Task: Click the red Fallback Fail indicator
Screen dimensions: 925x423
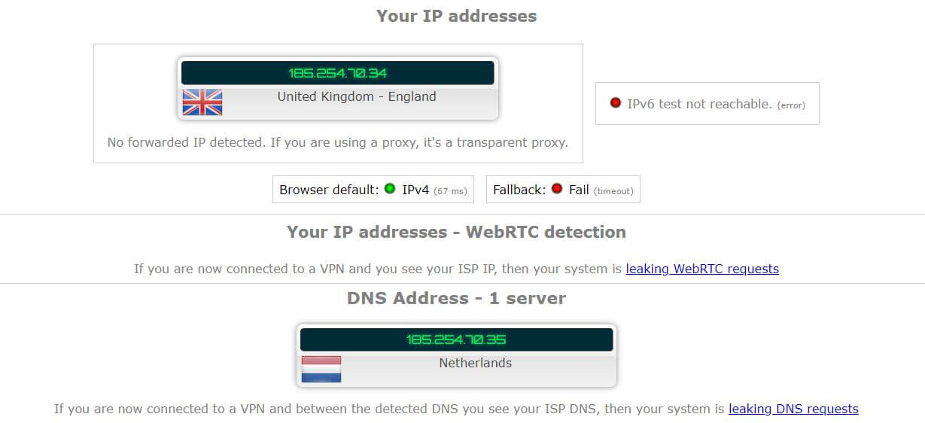Action: [557, 189]
